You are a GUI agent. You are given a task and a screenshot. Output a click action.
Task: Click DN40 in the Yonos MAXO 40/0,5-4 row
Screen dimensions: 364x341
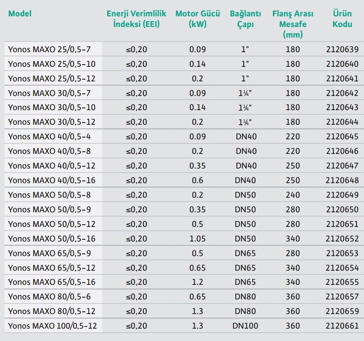pos(246,137)
